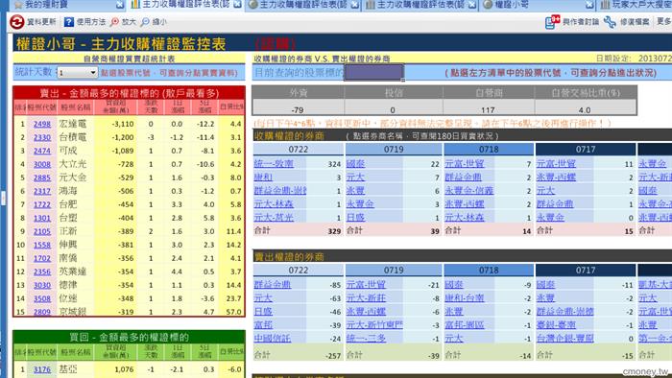Click broker 國泰 with value 22
The image size is (672, 378).
(355, 163)
